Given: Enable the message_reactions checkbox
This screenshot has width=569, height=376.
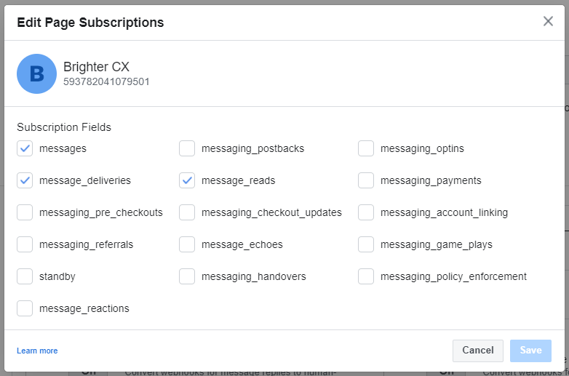Looking at the screenshot, I should [25, 308].
